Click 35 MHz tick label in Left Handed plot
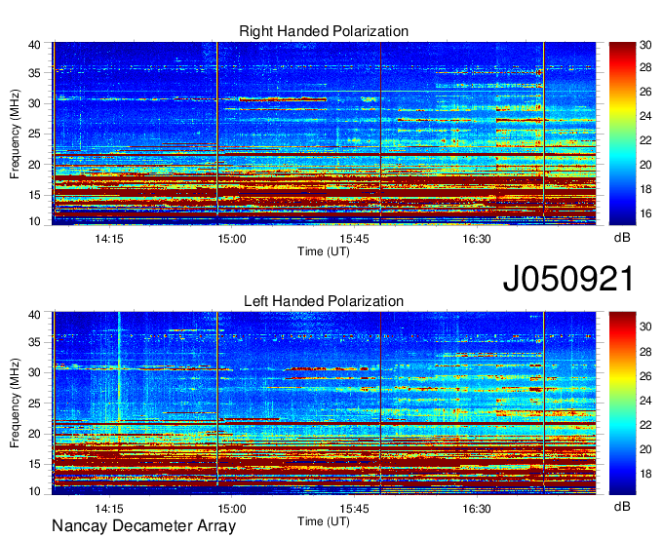 (x=34, y=342)
